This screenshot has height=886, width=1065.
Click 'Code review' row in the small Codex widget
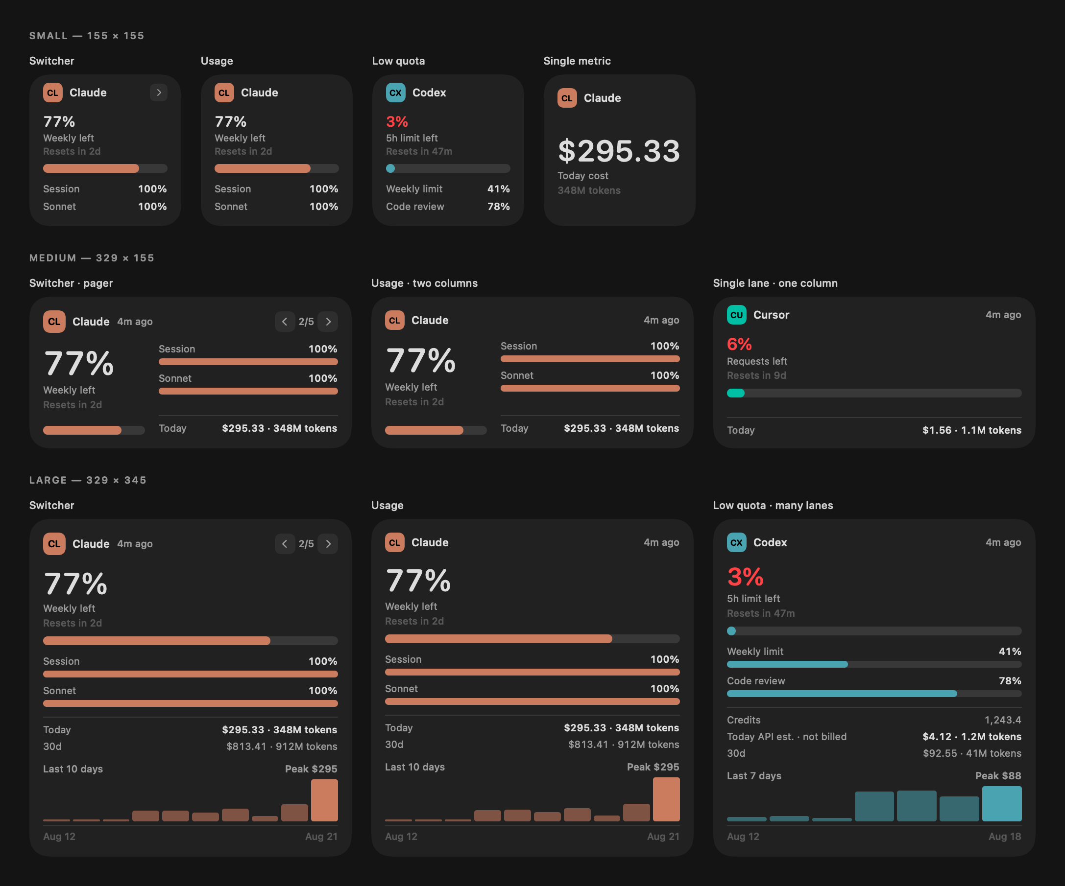click(x=448, y=206)
